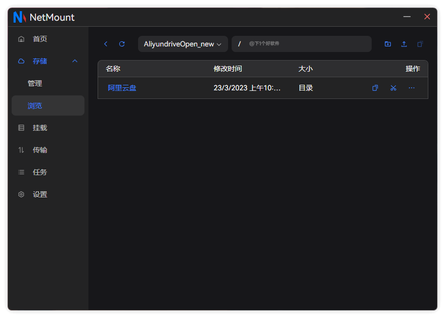The width and height of the screenshot is (445, 318).
Task: Open more actions for the 阿里云盘 row
Action: tap(412, 88)
